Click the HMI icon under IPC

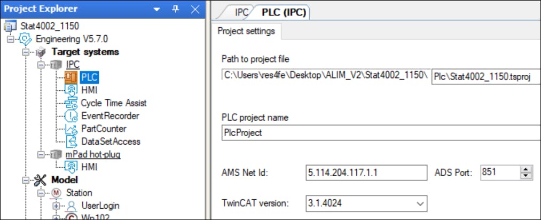[x=71, y=90]
